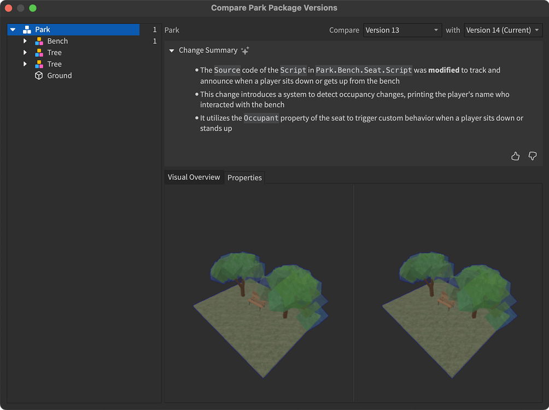Viewport: 549px width, 410px height.
Task: Expand the Bench item in the tree
Action: click(25, 40)
